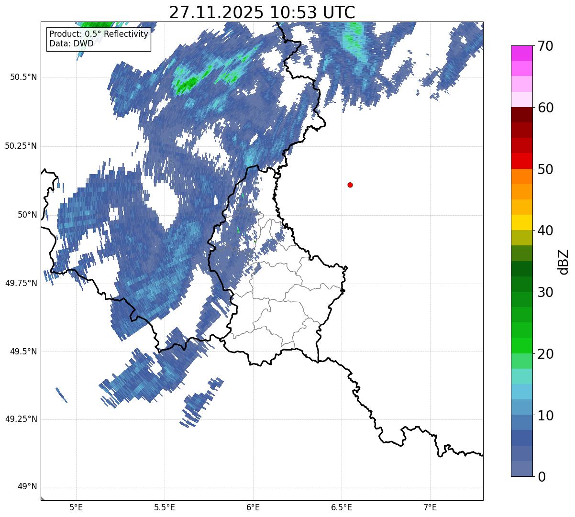The width and height of the screenshot is (575, 517).
Task: Click the '5°E' longitude label
Action: point(76,507)
